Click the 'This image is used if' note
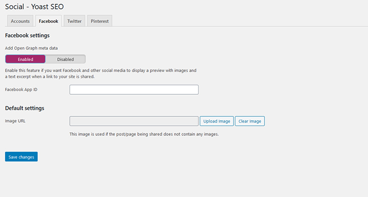Image resolution: width=368 pixels, height=197 pixels. point(144,134)
